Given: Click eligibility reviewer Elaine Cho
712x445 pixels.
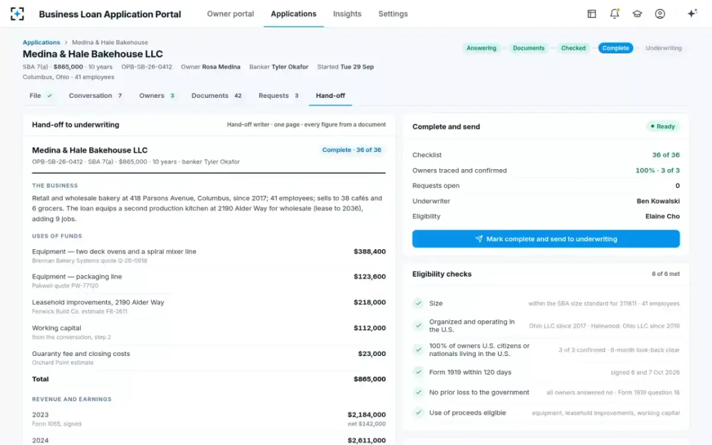Looking at the screenshot, I should coord(663,217).
